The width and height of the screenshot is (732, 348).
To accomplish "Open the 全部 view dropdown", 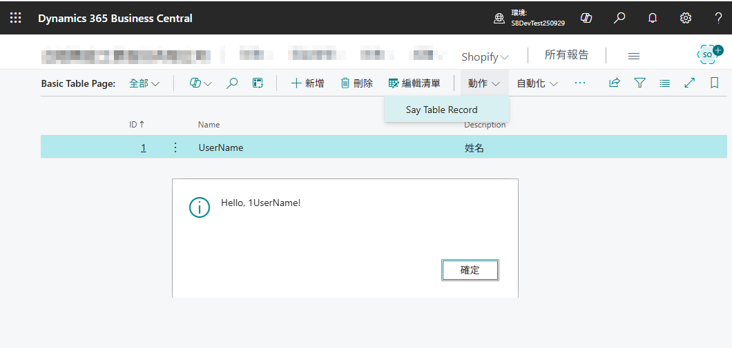I will coord(144,83).
